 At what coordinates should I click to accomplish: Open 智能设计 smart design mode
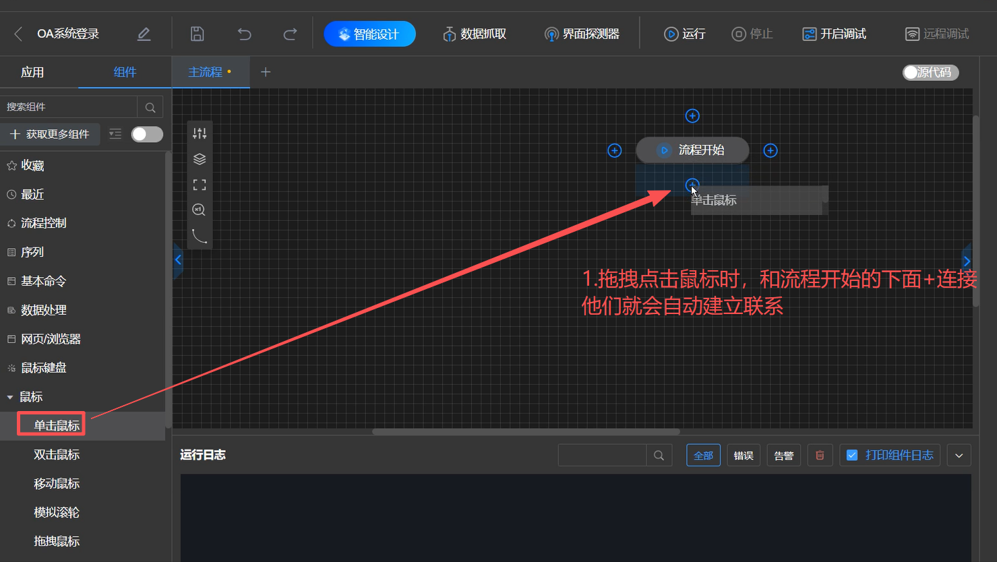click(369, 34)
